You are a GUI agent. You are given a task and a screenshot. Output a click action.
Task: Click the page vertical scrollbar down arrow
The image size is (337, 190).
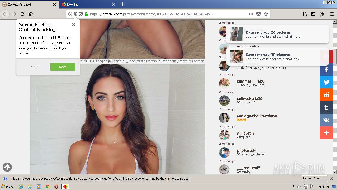pos(335,172)
